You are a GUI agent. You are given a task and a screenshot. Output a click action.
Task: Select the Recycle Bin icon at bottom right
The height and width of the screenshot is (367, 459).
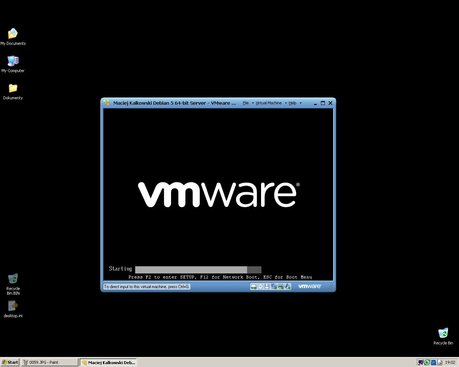tap(443, 336)
